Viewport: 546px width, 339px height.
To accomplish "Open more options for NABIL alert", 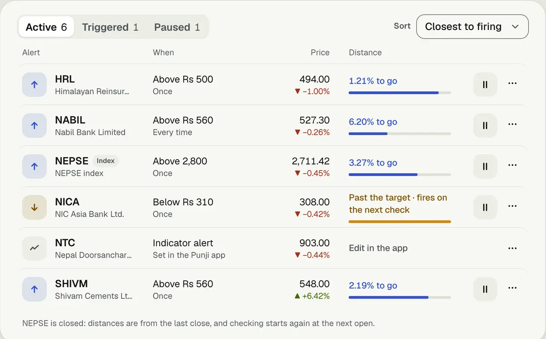I will (512, 125).
